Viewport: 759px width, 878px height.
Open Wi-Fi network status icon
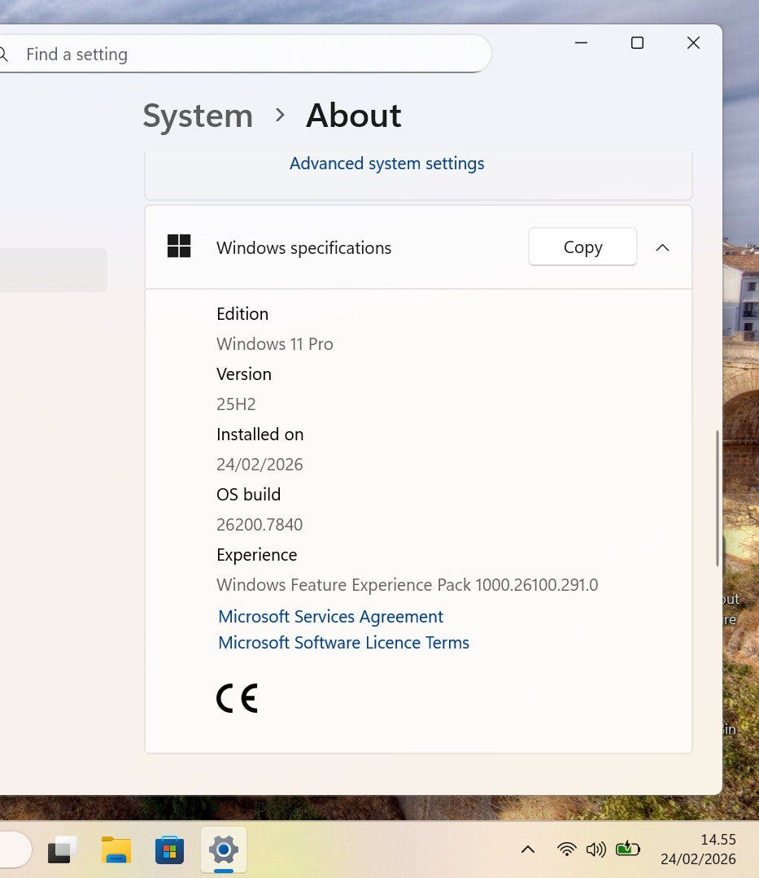click(x=567, y=850)
